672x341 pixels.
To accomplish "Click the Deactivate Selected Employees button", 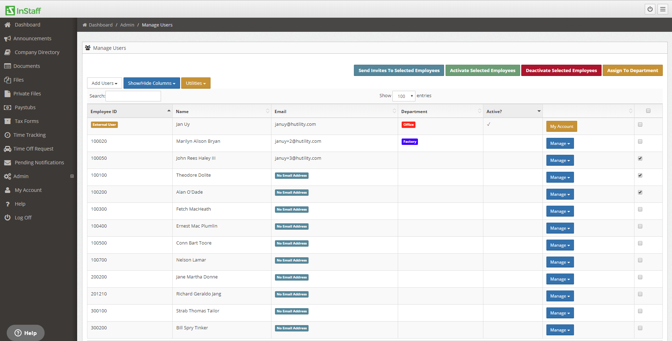I will 561,70.
